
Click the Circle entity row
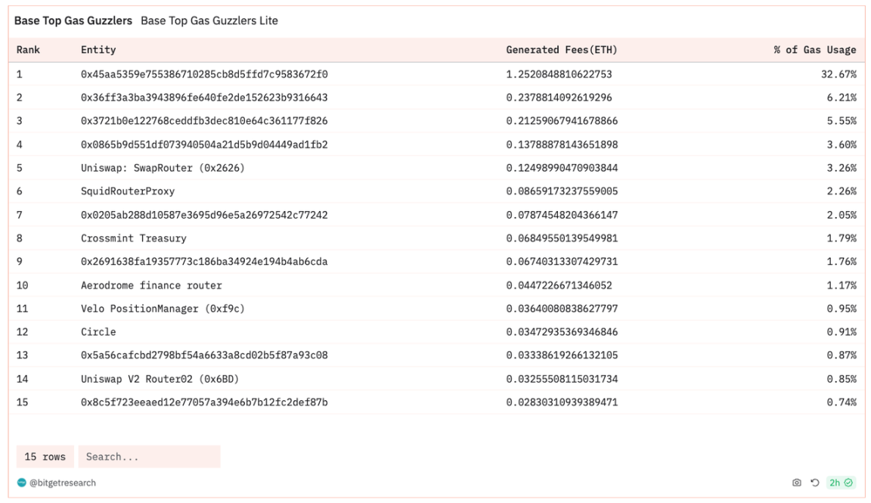[x=98, y=332]
